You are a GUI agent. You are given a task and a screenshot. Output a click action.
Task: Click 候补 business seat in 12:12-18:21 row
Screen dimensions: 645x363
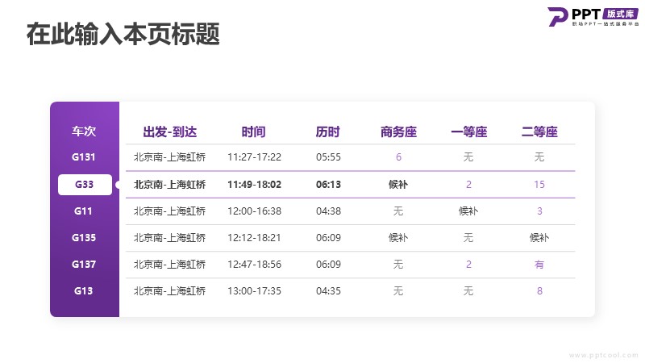pos(398,238)
